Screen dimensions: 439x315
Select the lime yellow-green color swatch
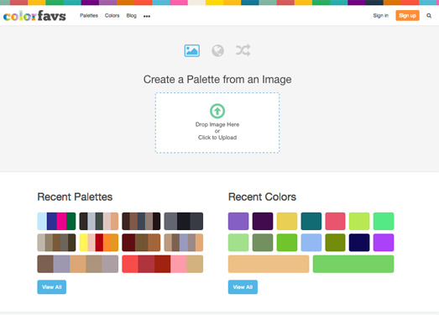coord(359,221)
